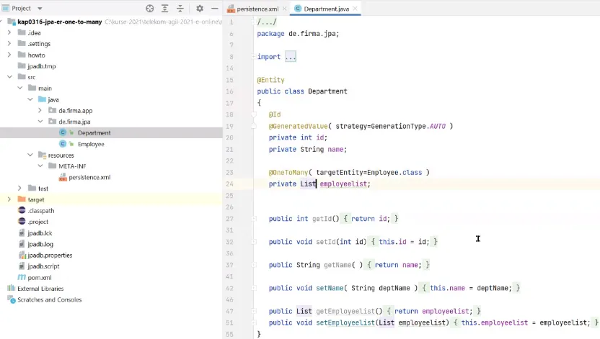
Task: Expand the folded import statement ellipsis
Action: point(291,57)
